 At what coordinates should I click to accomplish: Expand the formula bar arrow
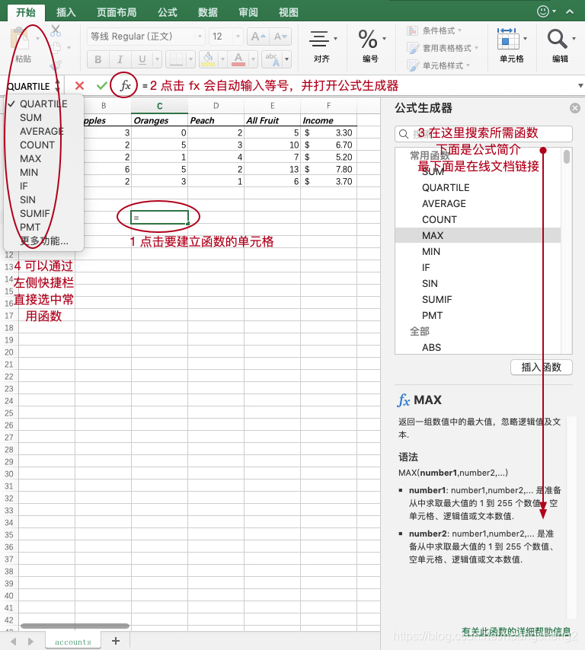(x=580, y=86)
